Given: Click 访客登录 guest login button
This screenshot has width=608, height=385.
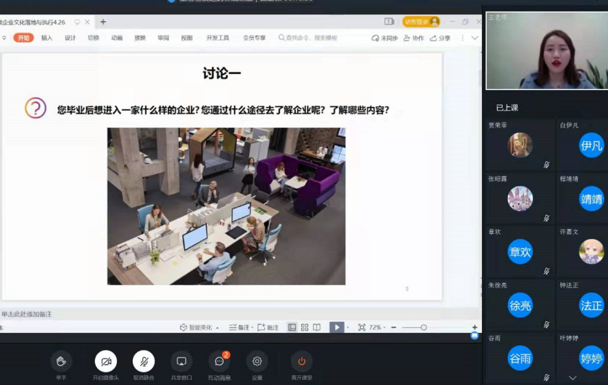Looking at the screenshot, I should tap(421, 22).
